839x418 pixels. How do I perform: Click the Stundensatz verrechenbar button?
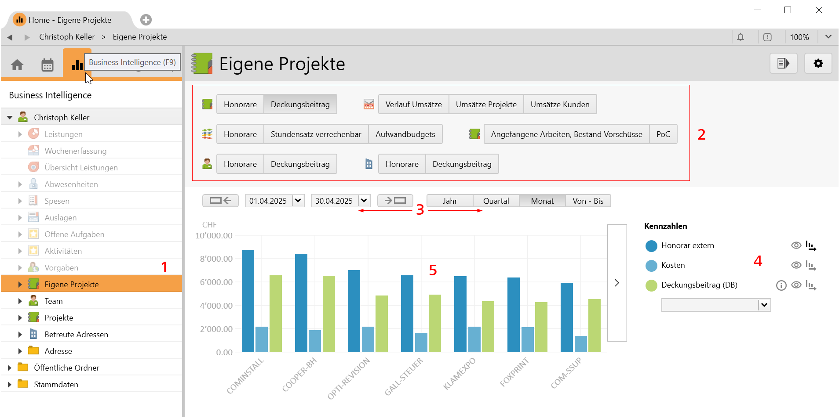pyautogui.click(x=316, y=134)
